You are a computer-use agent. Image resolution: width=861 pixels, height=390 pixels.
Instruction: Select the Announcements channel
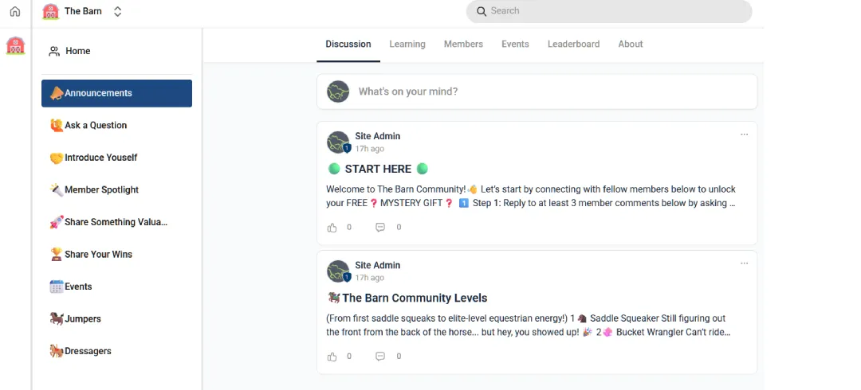[x=116, y=93]
